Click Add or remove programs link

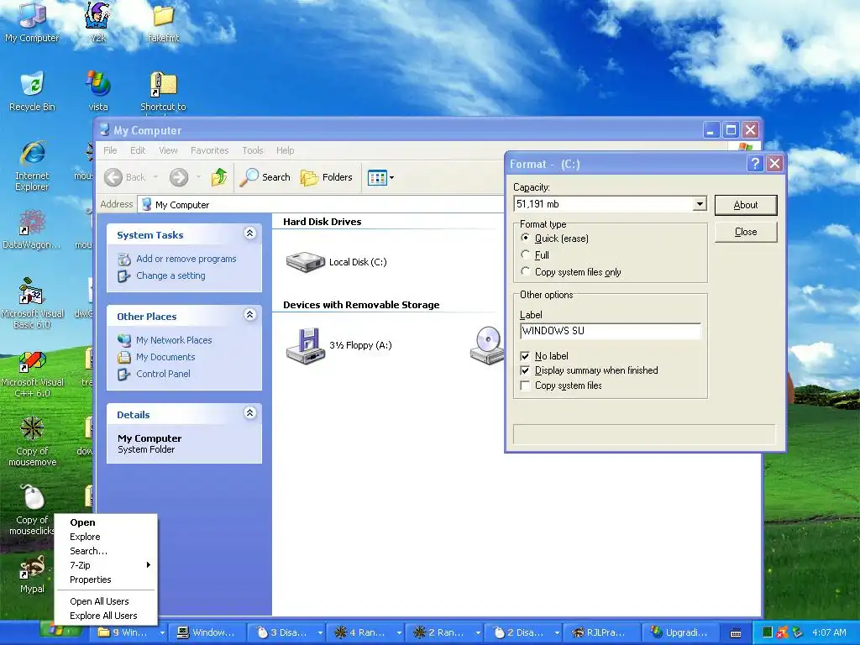[x=186, y=259]
